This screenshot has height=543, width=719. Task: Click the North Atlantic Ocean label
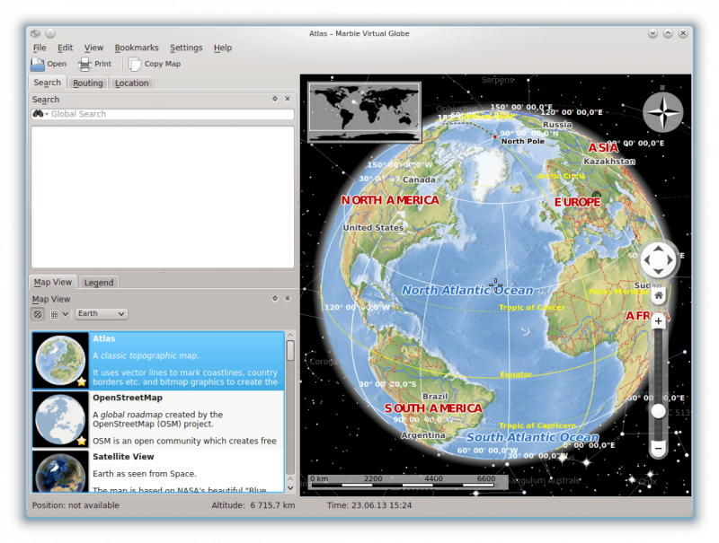467,290
